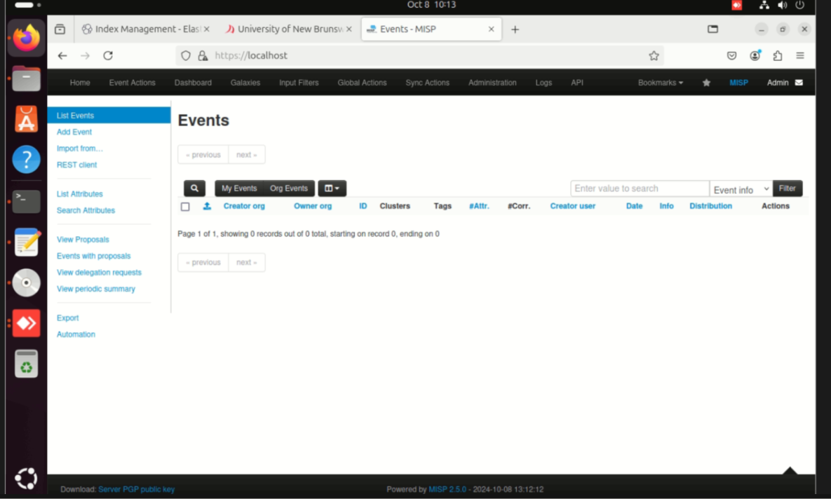Image resolution: width=831 pixels, height=499 pixels.
Task: Click the published upload arrow column icon
Action: point(207,206)
